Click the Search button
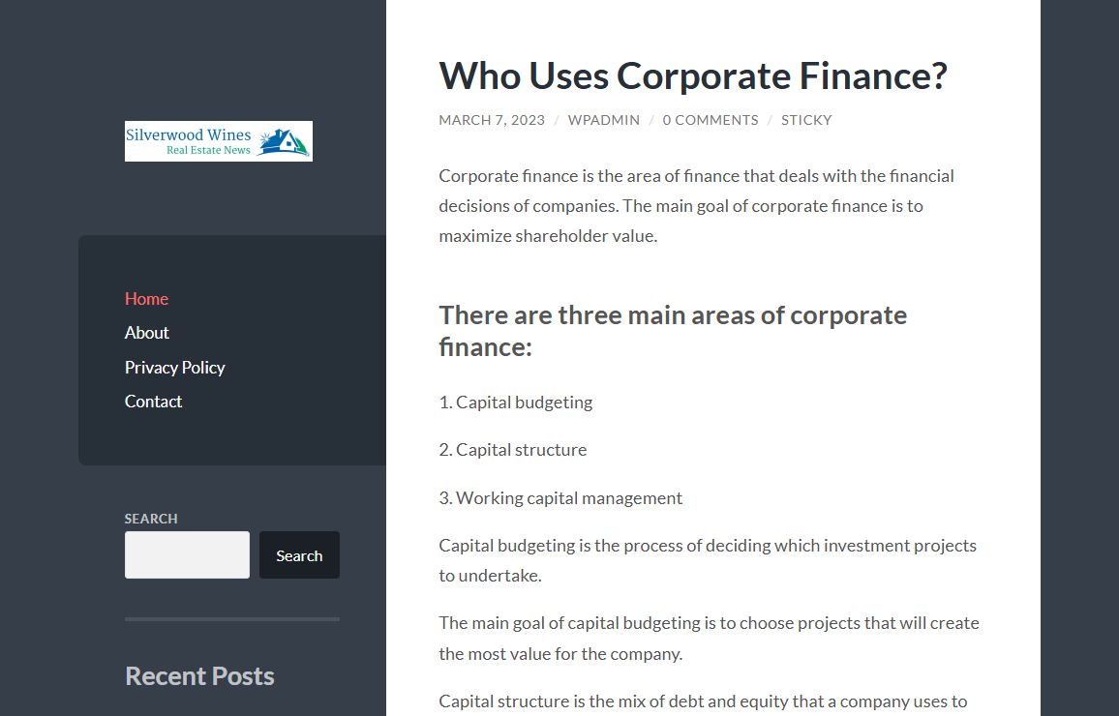 (299, 554)
